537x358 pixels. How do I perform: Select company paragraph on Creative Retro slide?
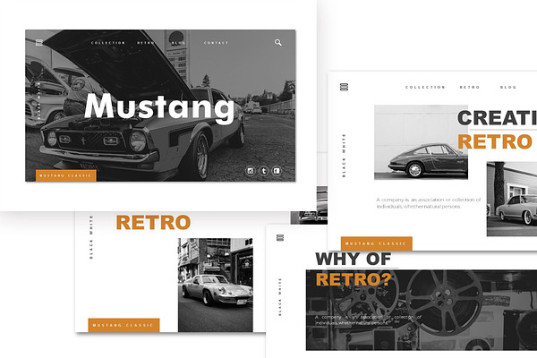pos(429,203)
